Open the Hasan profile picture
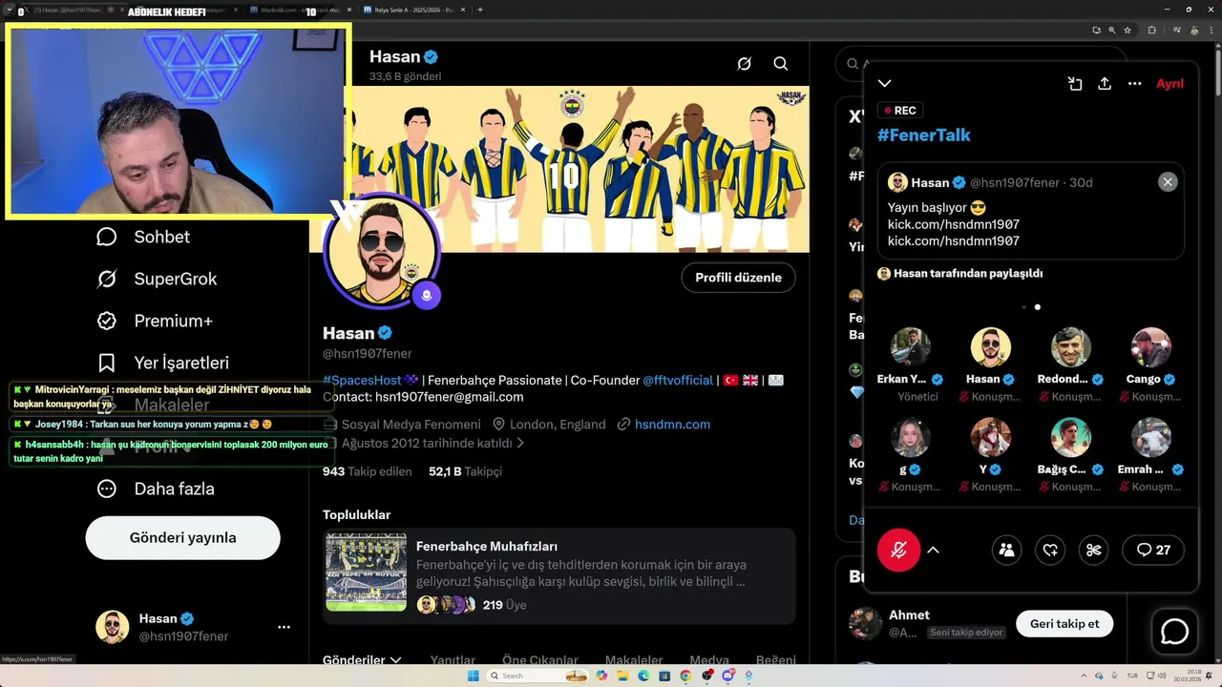Image resolution: width=1222 pixels, height=687 pixels. point(382,251)
